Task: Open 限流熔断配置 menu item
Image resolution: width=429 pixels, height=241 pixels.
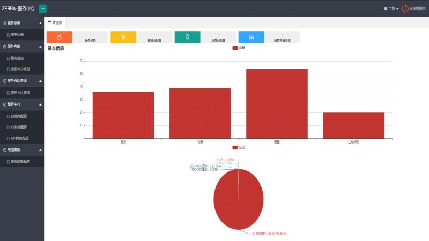Action: tap(20, 161)
